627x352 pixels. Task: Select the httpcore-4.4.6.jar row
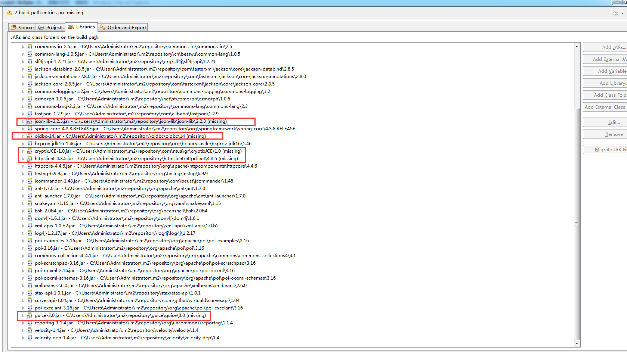coord(146,166)
